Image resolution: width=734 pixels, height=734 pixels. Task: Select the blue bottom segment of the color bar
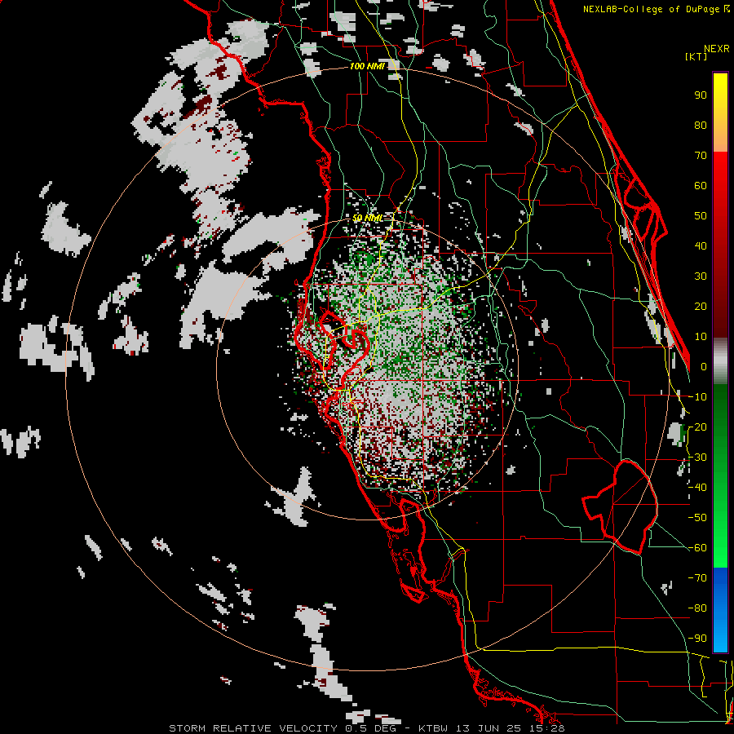click(720, 610)
